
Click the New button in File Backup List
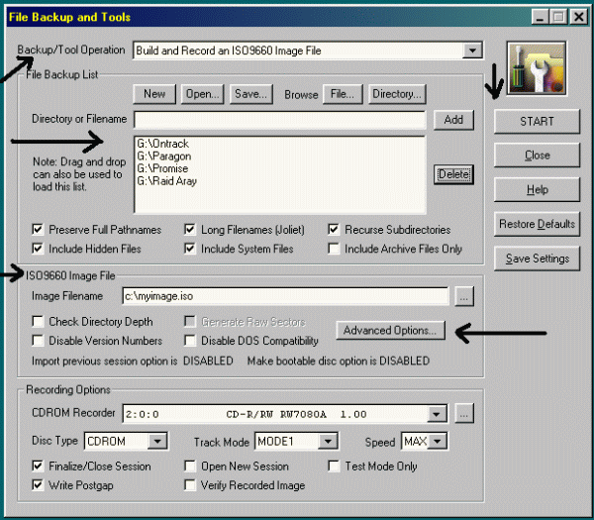[154, 94]
